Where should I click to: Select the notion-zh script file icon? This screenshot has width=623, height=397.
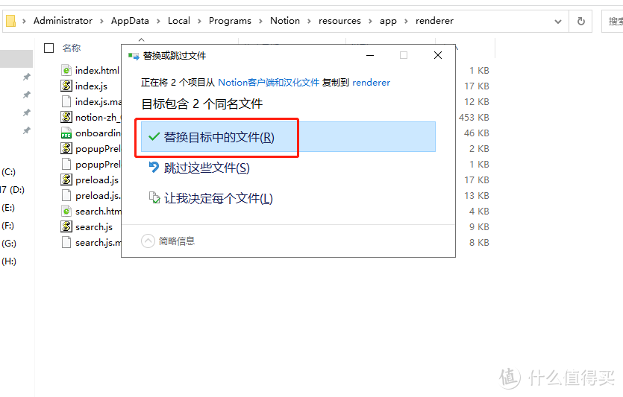[66, 117]
